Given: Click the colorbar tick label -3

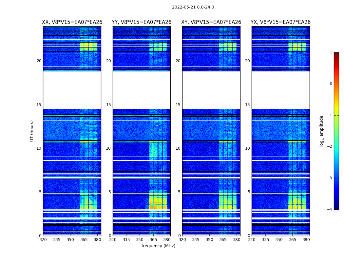Looking at the screenshot, I should (331, 178).
